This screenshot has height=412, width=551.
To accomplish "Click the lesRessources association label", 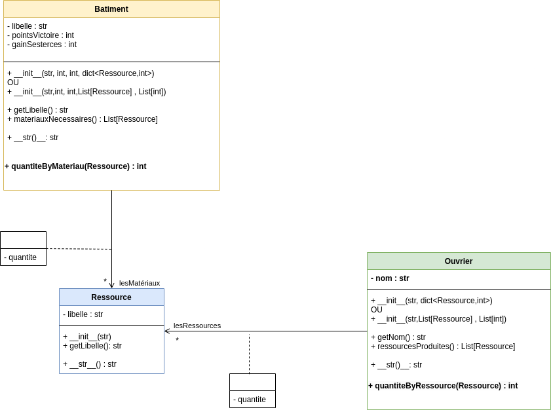I will click(x=197, y=326).
